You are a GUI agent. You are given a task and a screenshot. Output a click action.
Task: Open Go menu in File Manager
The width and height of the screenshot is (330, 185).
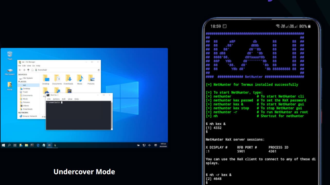pos(33,66)
